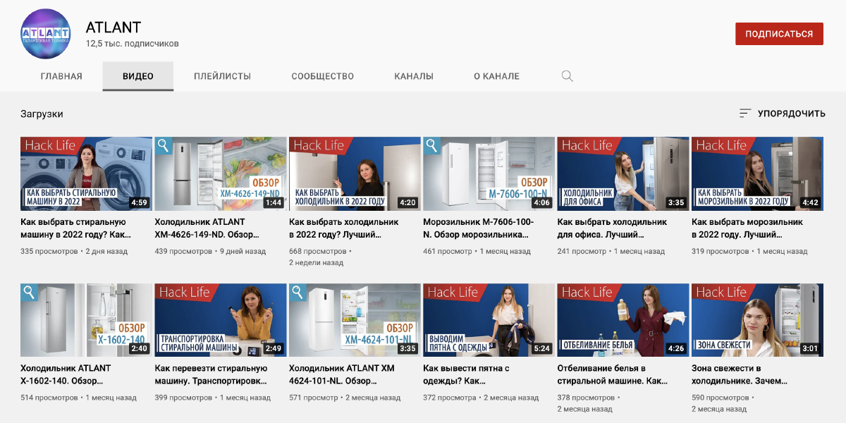Open title 'Как вывести пятна с одежды?'
The image size is (846, 423).
[x=466, y=374]
